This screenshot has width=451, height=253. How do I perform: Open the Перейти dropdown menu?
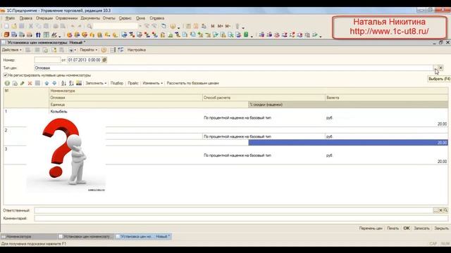pos(88,50)
